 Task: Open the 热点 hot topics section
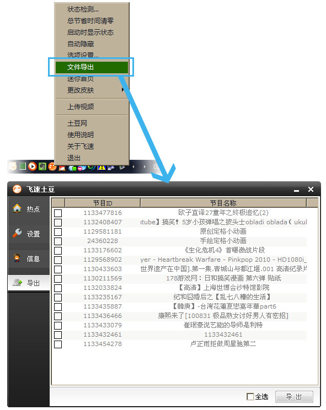(x=29, y=209)
